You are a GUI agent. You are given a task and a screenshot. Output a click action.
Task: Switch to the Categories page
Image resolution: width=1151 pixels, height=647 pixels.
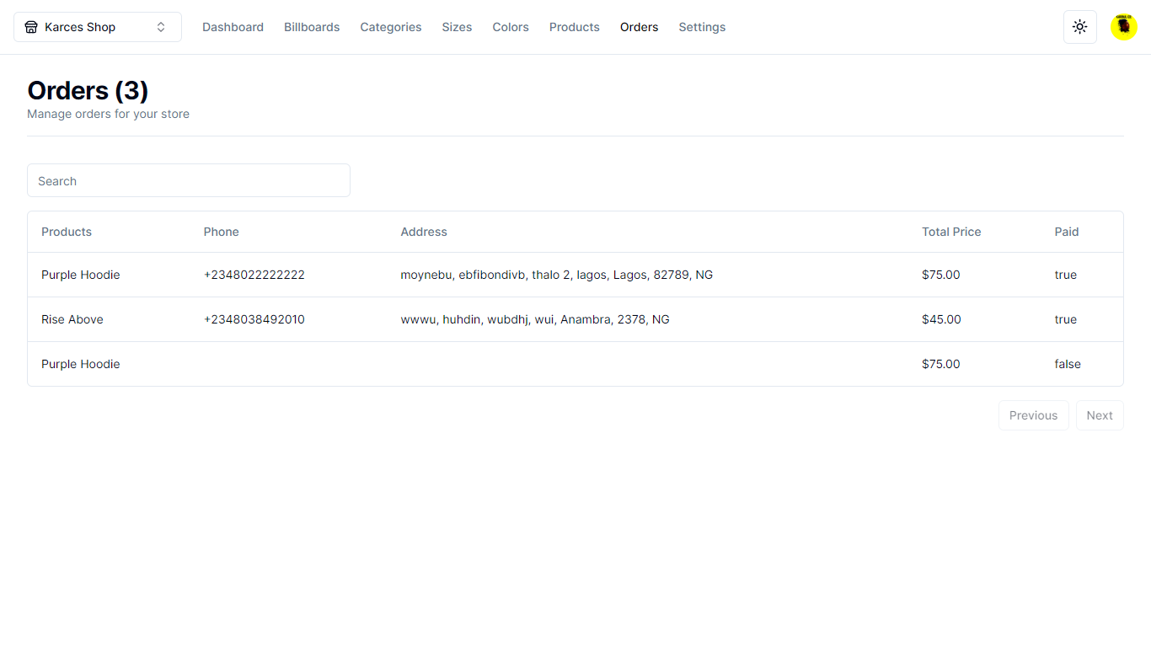point(390,27)
